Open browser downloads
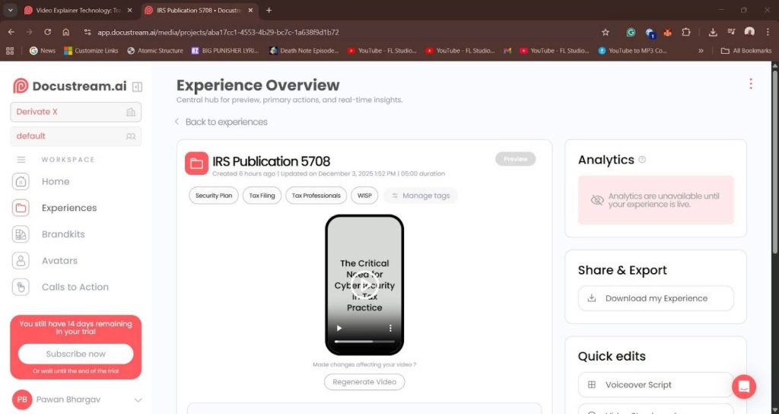This screenshot has height=414, width=779. (712, 32)
